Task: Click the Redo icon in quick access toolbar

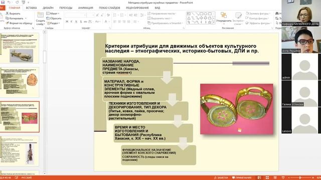Action: point(17,2)
